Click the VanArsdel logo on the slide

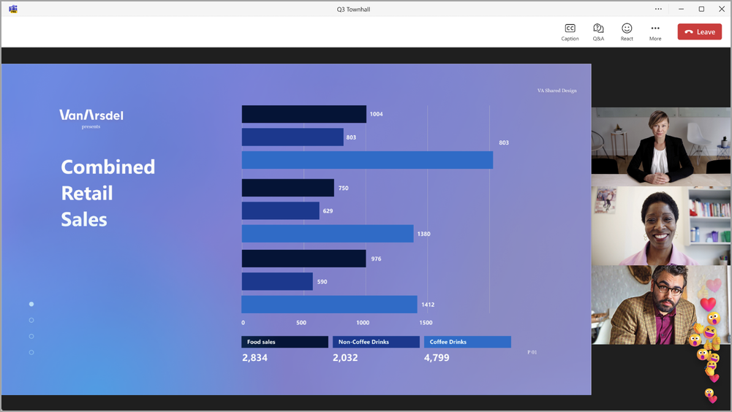pyautogui.click(x=91, y=115)
